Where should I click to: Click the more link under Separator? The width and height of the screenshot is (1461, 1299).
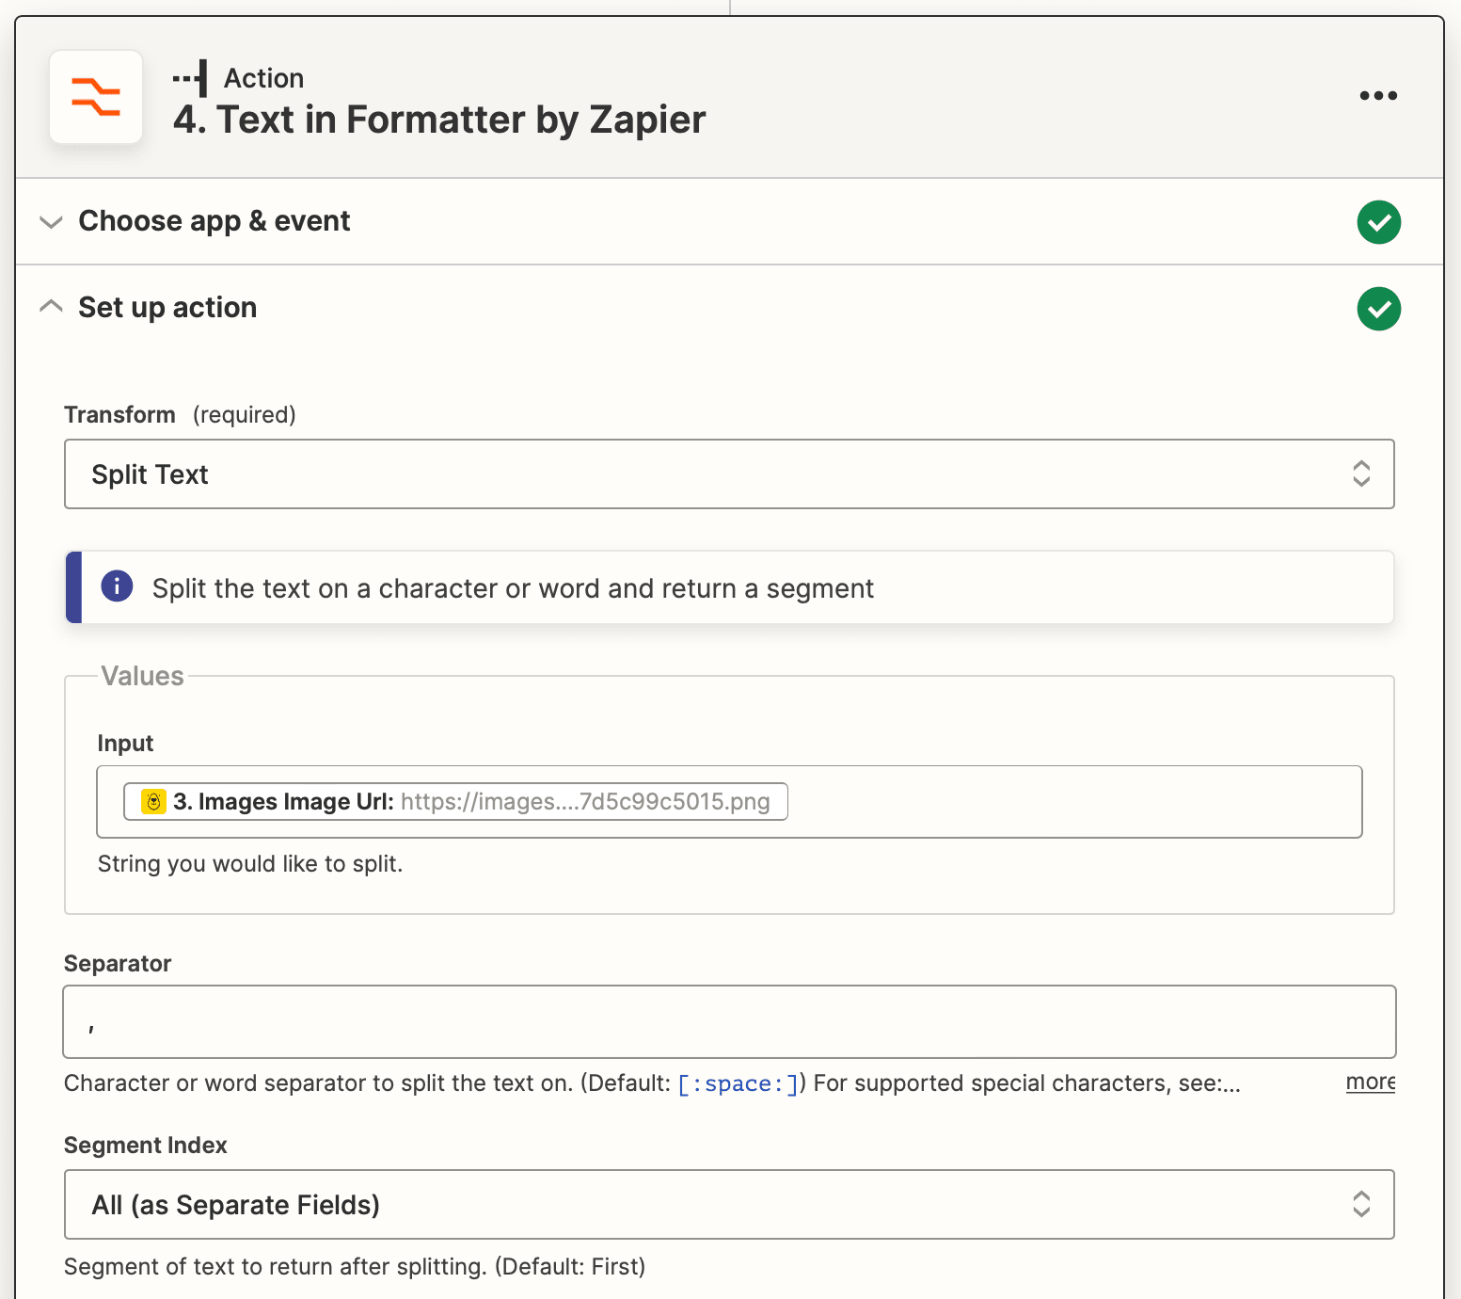pos(1370,1082)
